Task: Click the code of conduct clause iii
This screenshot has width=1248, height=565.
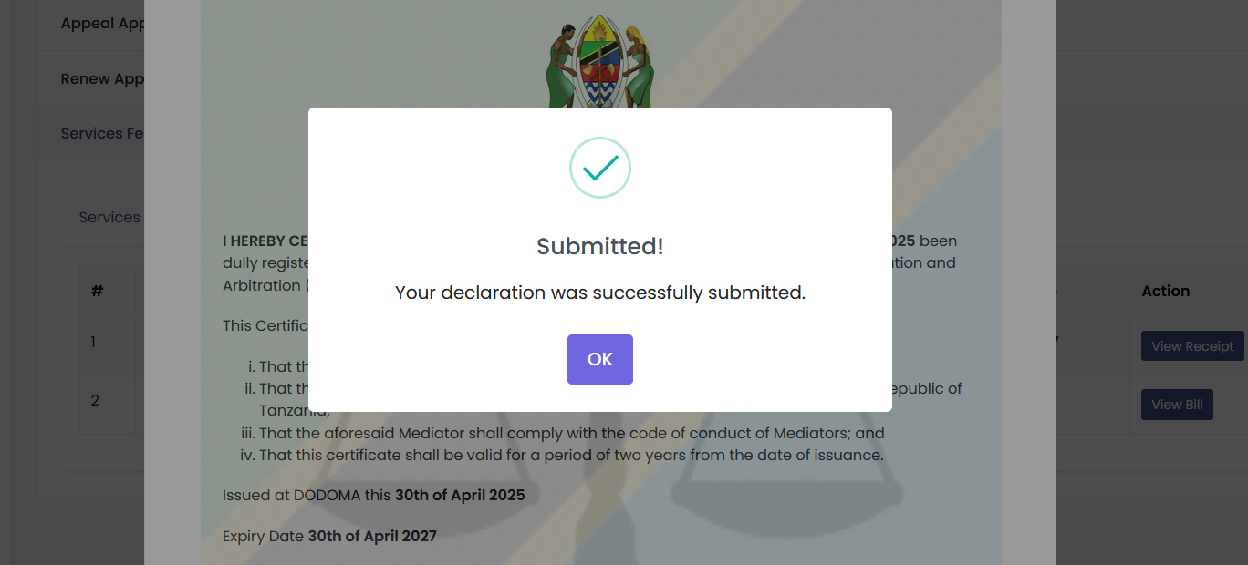Action: [x=571, y=434]
